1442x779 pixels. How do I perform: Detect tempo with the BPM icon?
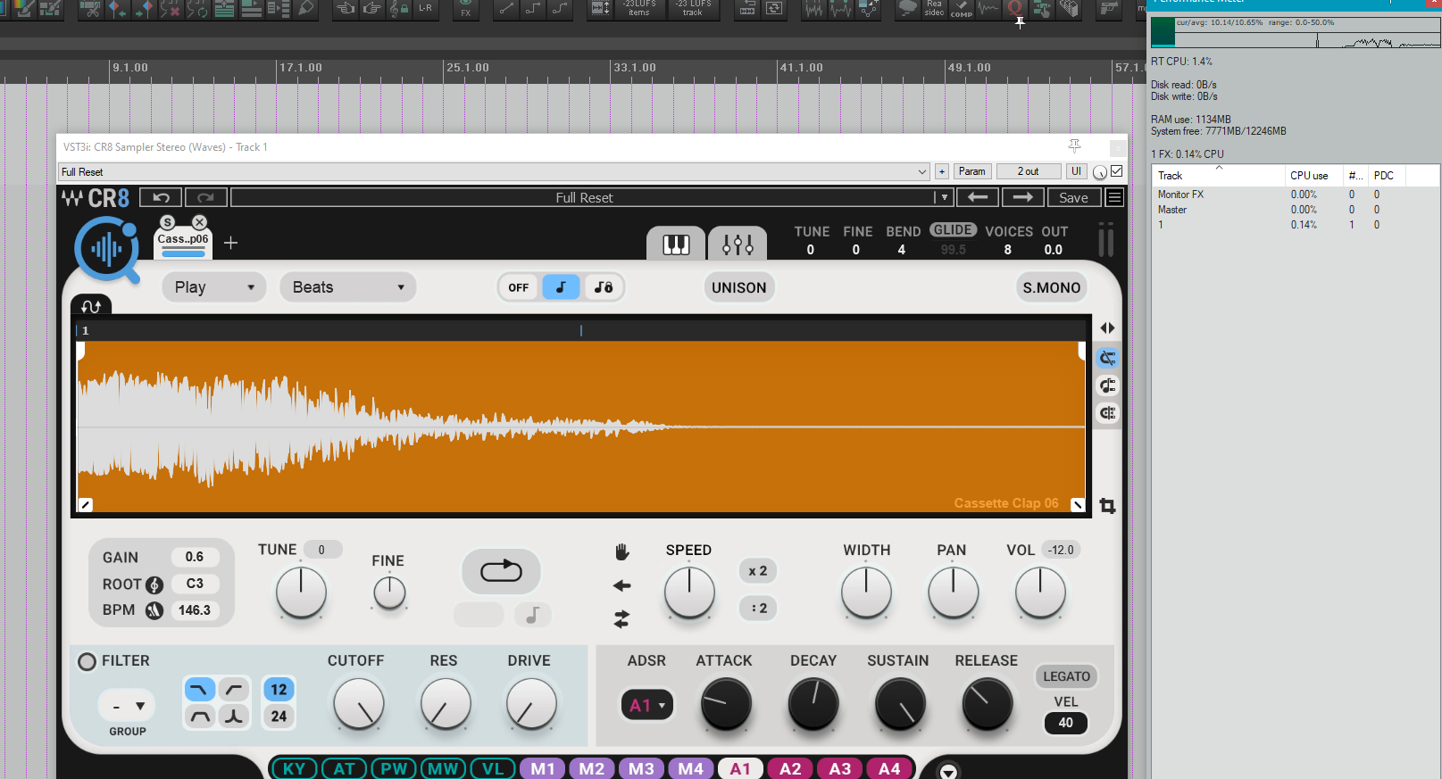tap(154, 610)
